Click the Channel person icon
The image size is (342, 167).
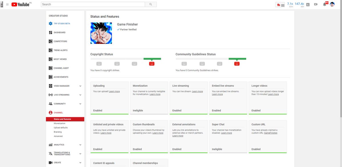50,113
